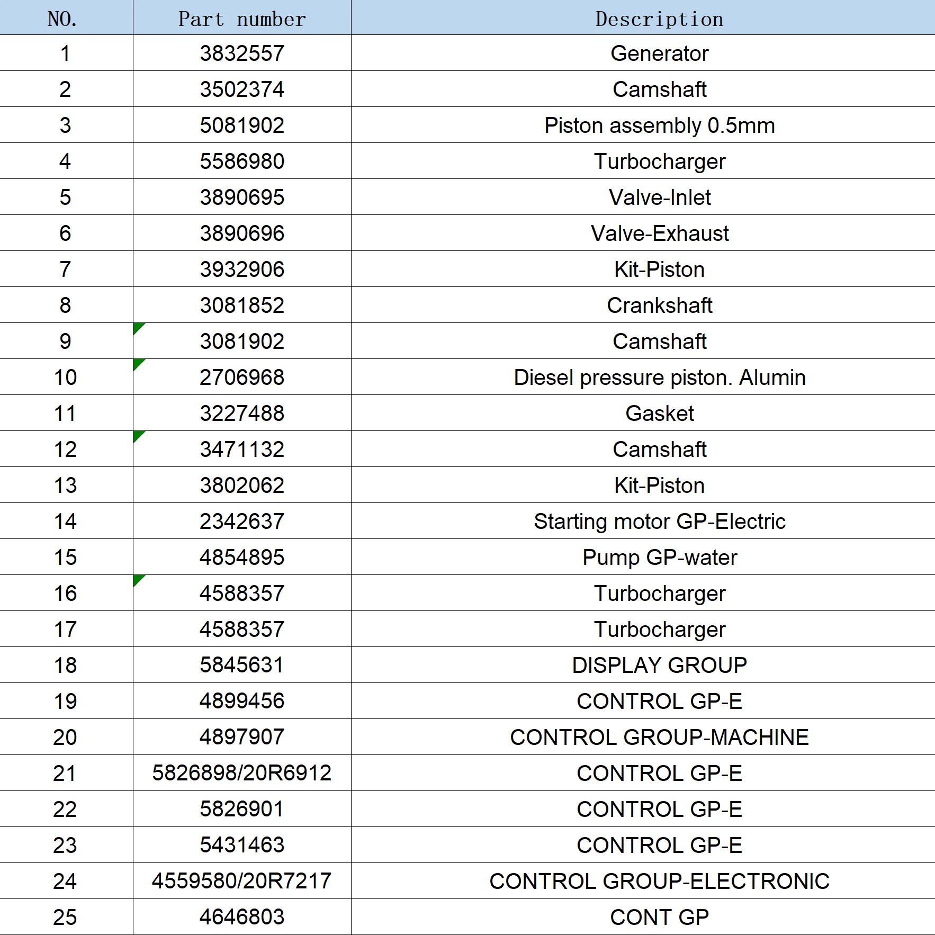
Task: Click the NO. column header
Action: click(66, 17)
